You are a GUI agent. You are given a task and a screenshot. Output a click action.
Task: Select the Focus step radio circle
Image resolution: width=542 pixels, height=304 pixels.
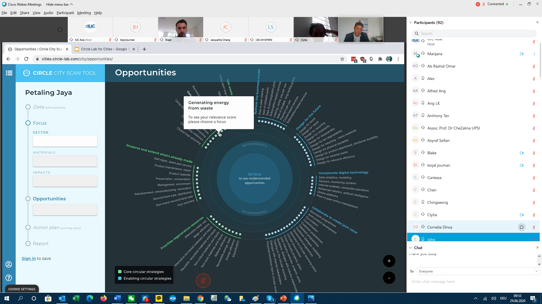tap(28, 123)
